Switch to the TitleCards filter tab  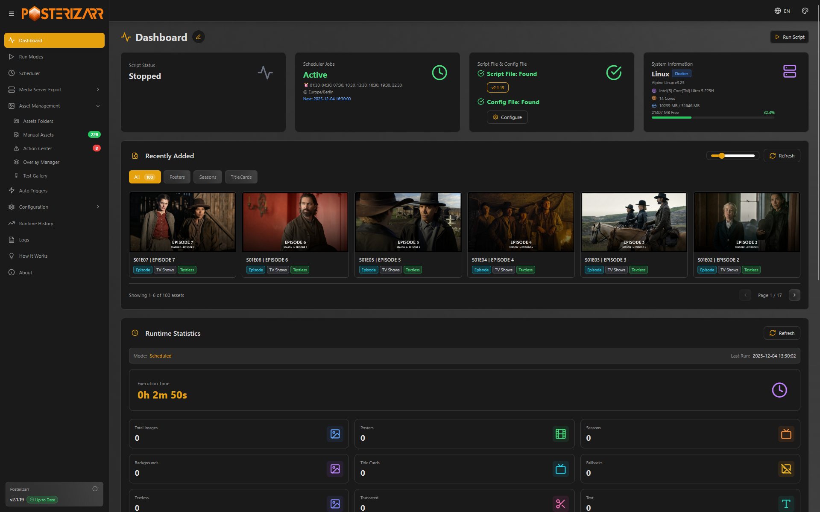241,177
